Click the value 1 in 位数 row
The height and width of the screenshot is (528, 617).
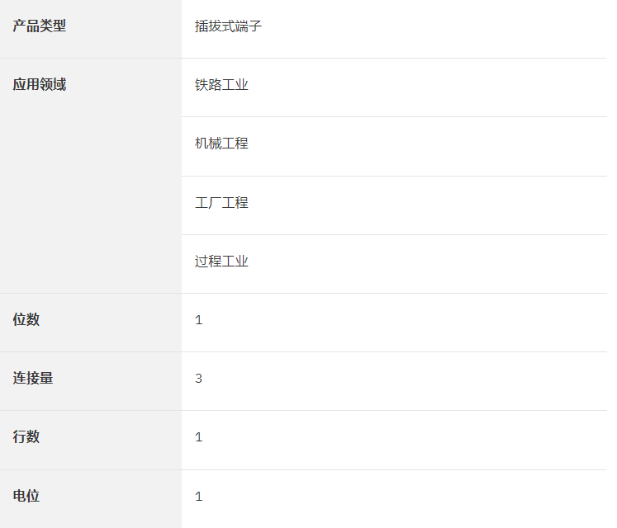coord(198,320)
